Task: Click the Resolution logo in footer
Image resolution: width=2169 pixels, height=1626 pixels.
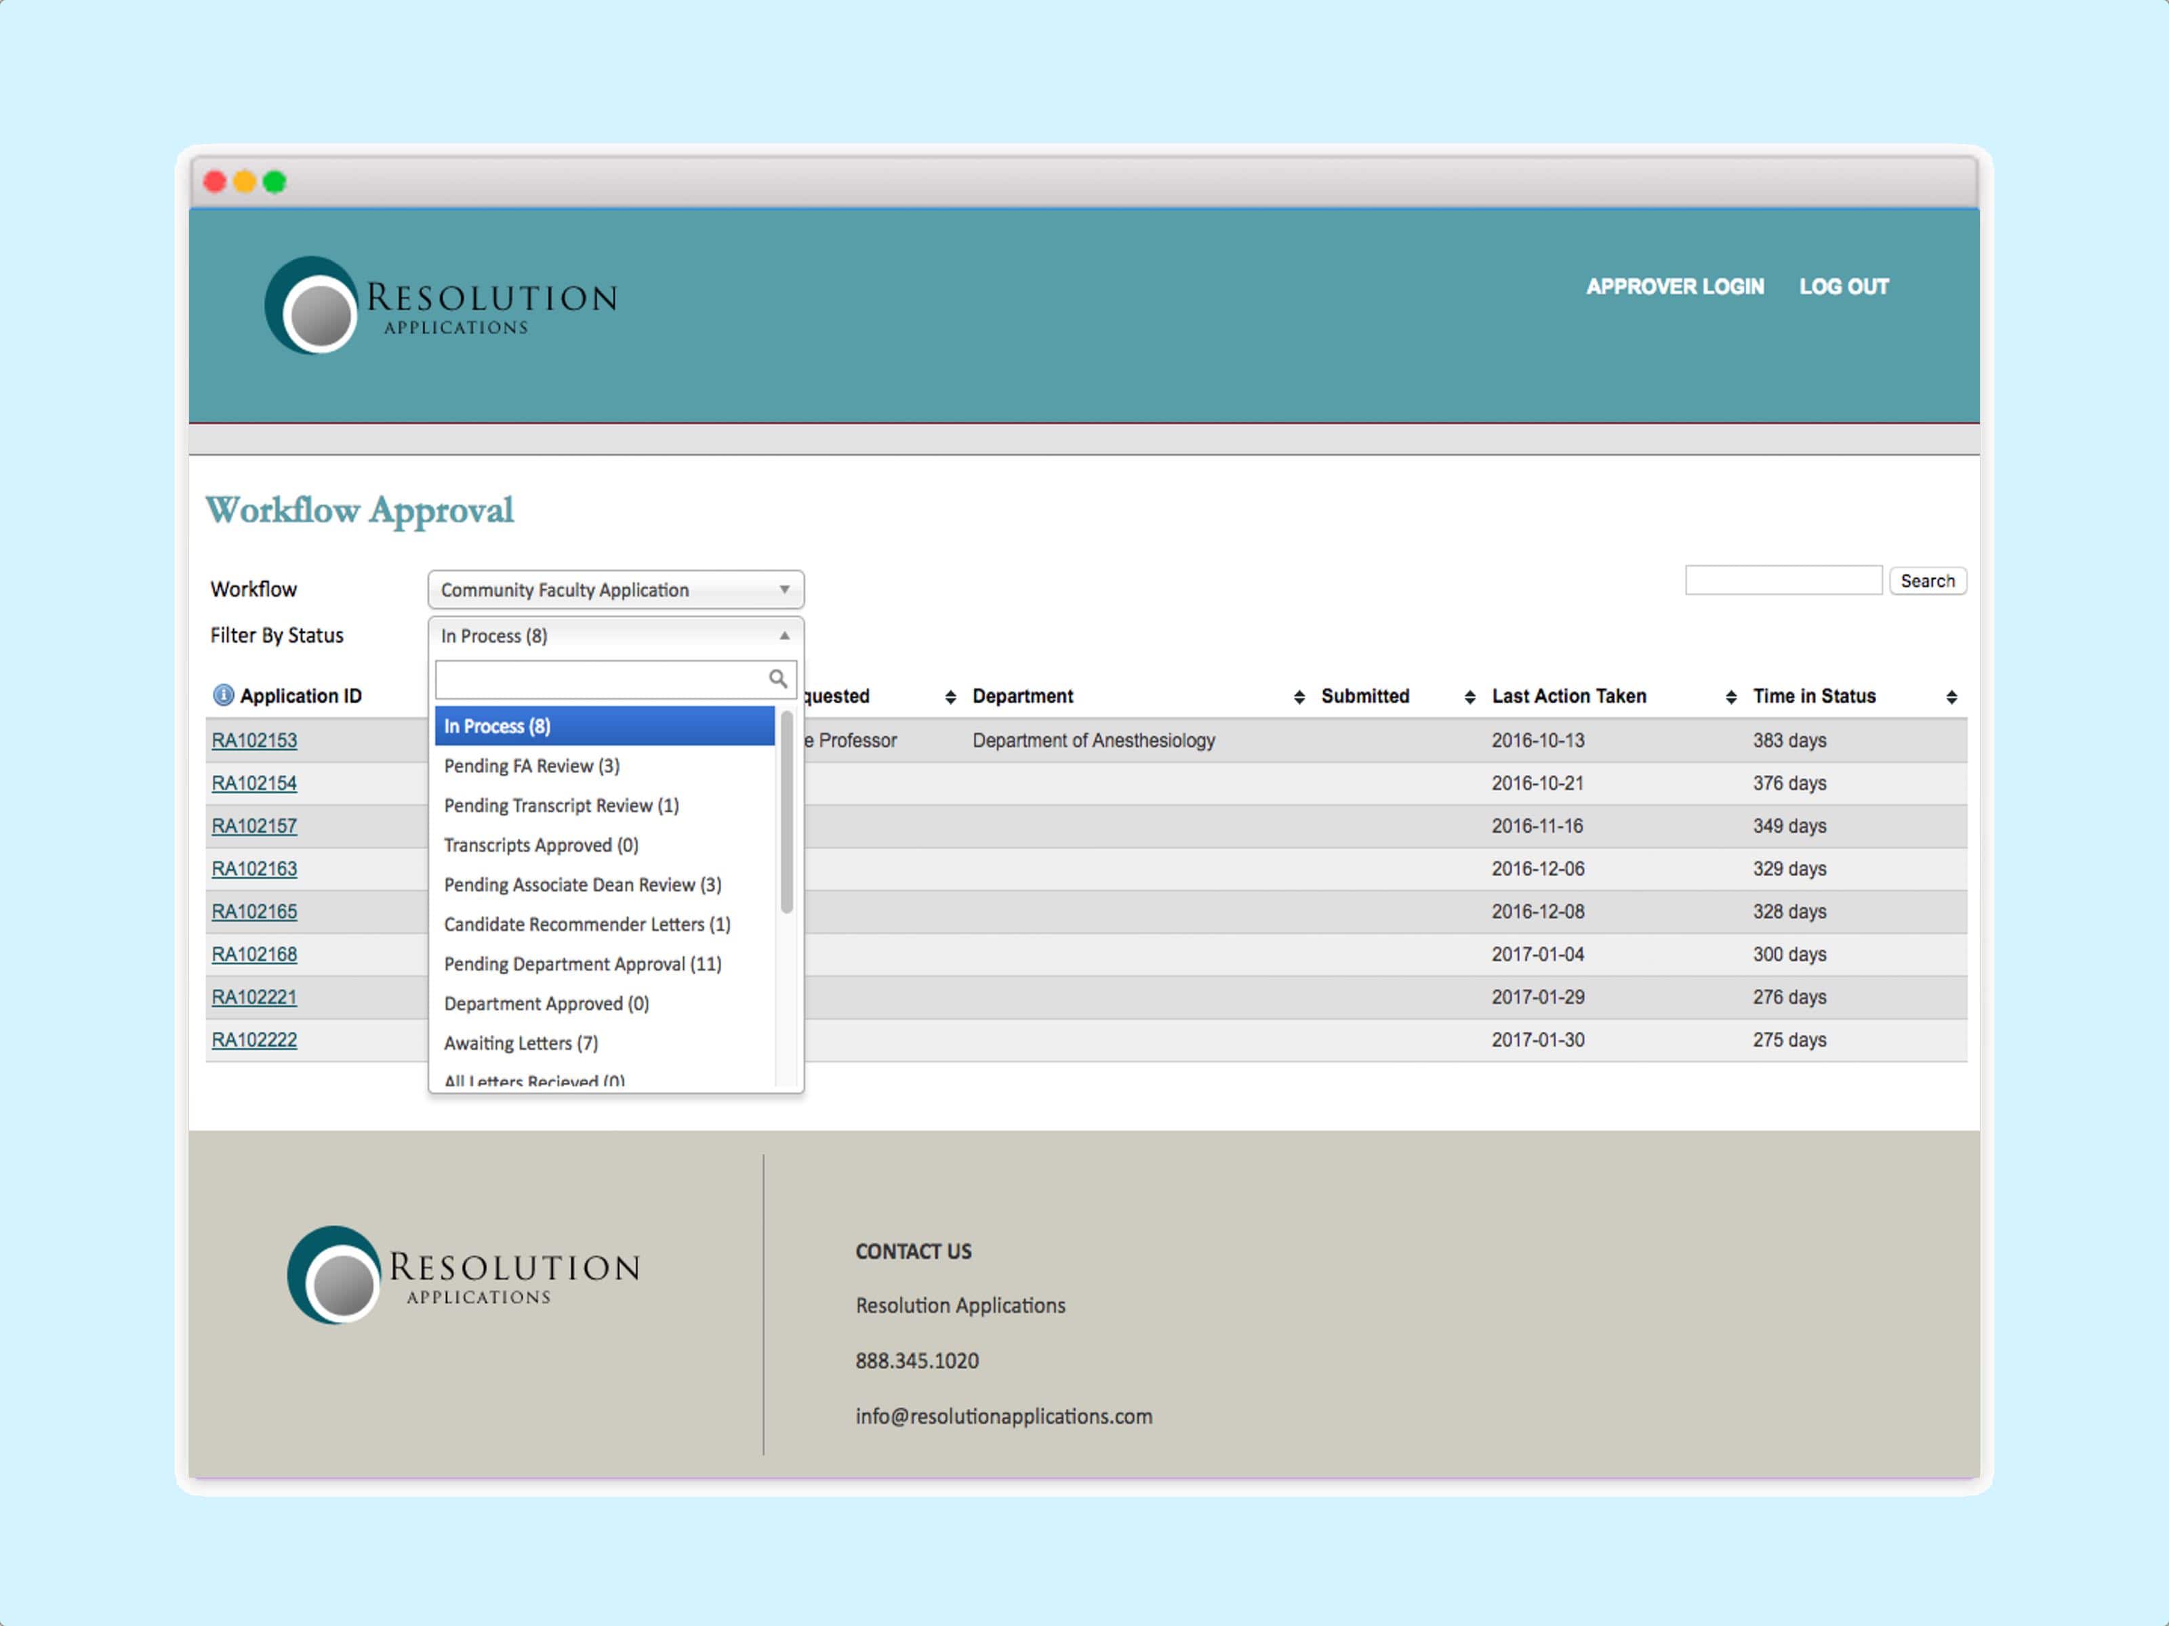Action: pos(464,1274)
